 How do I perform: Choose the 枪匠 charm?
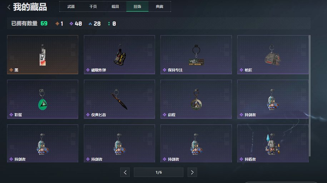273,54
